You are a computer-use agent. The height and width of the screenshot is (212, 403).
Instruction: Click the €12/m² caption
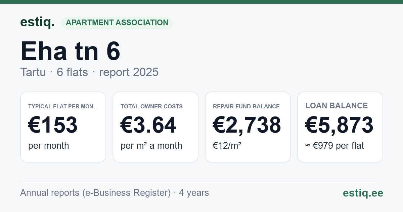(227, 146)
